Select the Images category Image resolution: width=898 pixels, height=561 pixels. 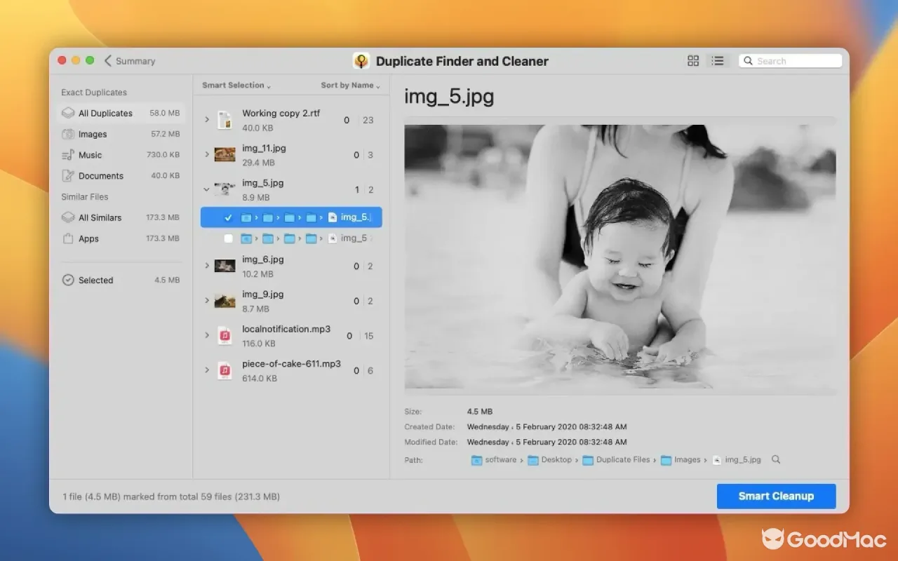pyautogui.click(x=121, y=134)
